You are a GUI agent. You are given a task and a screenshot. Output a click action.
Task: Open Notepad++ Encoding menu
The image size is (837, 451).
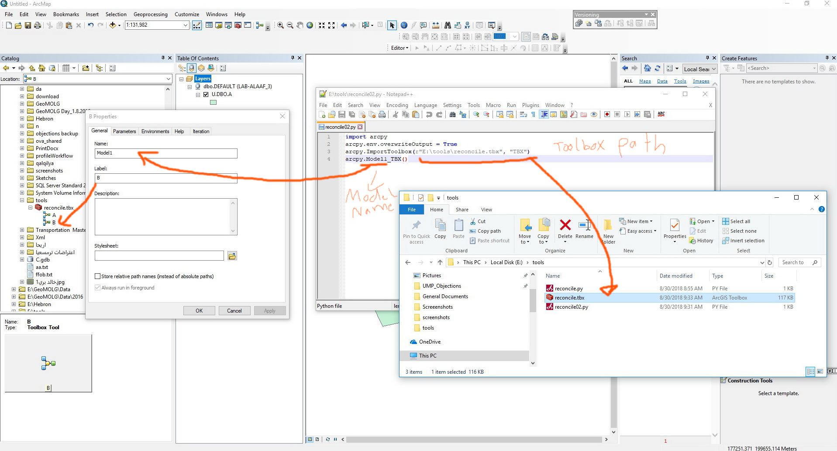397,105
